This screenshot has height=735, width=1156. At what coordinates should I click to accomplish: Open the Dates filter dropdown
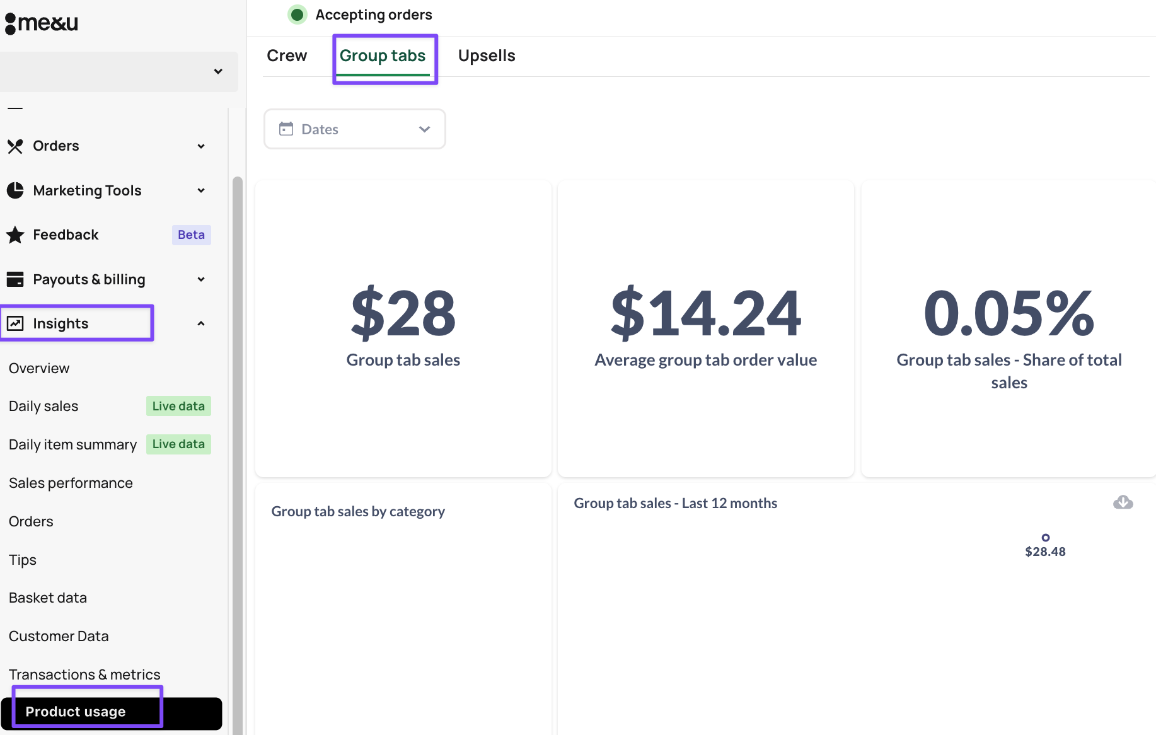tap(354, 129)
